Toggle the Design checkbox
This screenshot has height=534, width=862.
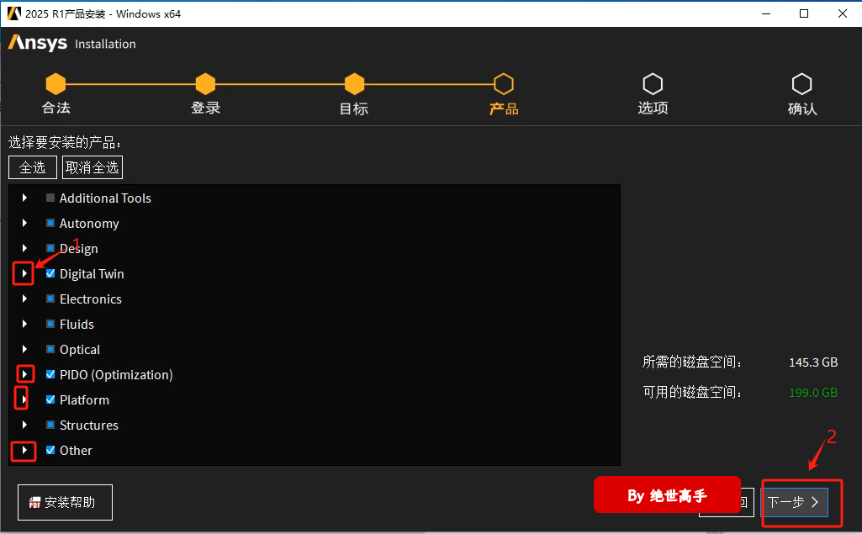click(x=50, y=249)
